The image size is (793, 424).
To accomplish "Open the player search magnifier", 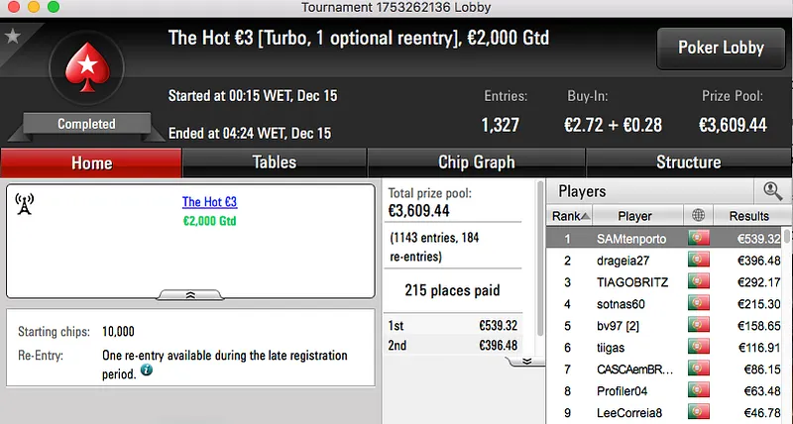I will [x=771, y=191].
